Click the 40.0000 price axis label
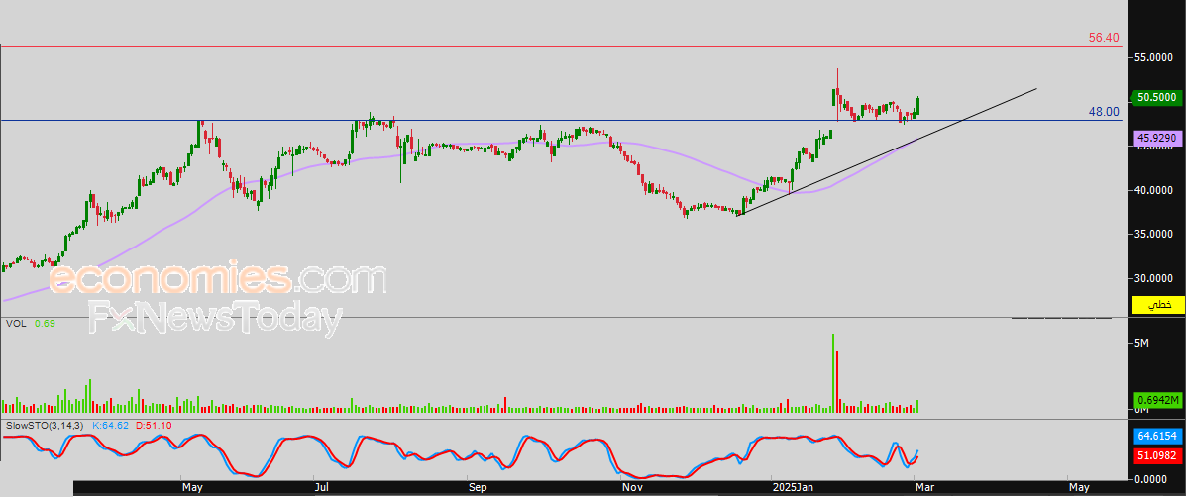Screen dimensions: 1186x497 1154,190
